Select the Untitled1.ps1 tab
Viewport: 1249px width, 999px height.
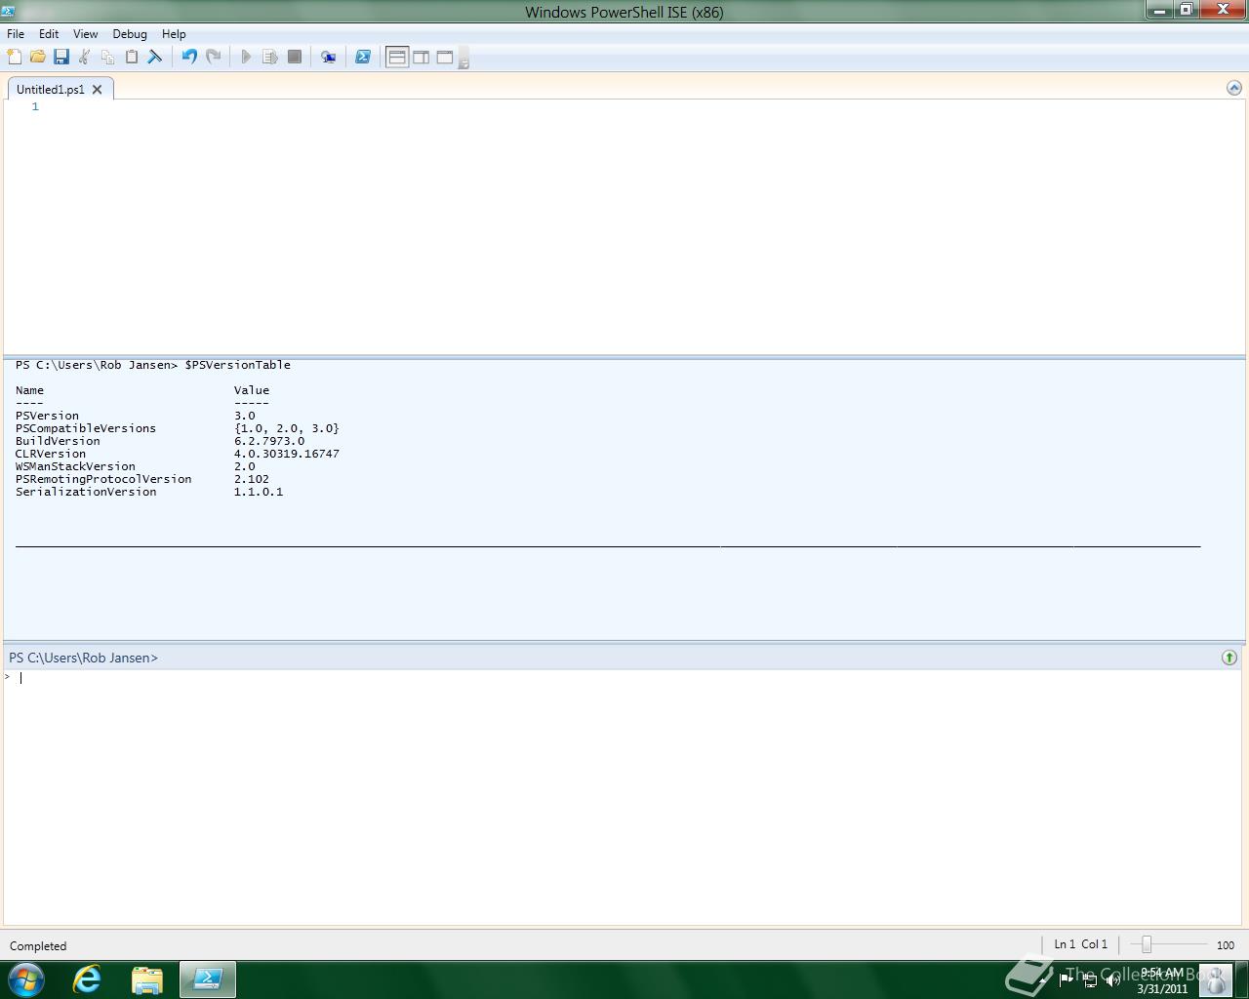click(x=51, y=89)
